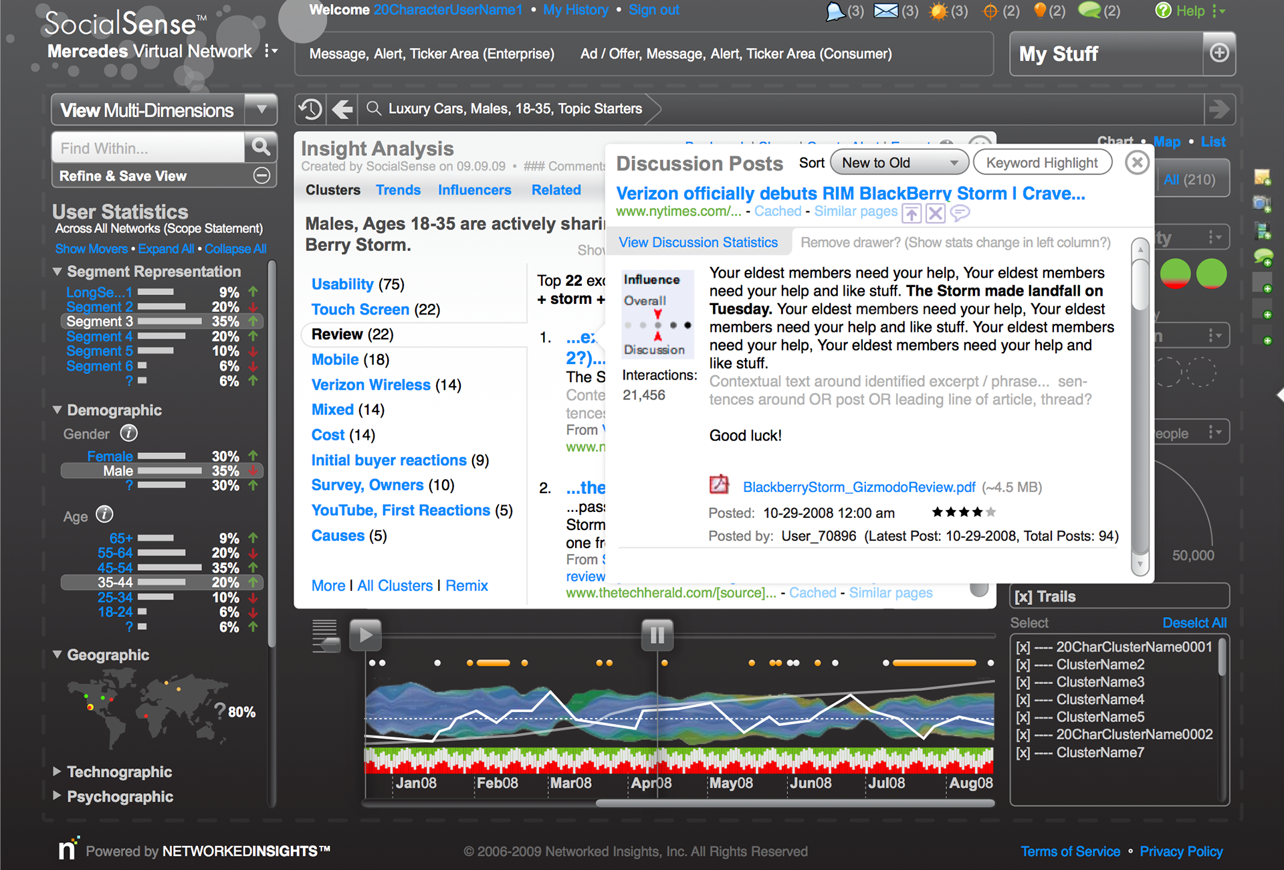
Task: Click the magnifier search button beside Find Within
Action: 261,147
